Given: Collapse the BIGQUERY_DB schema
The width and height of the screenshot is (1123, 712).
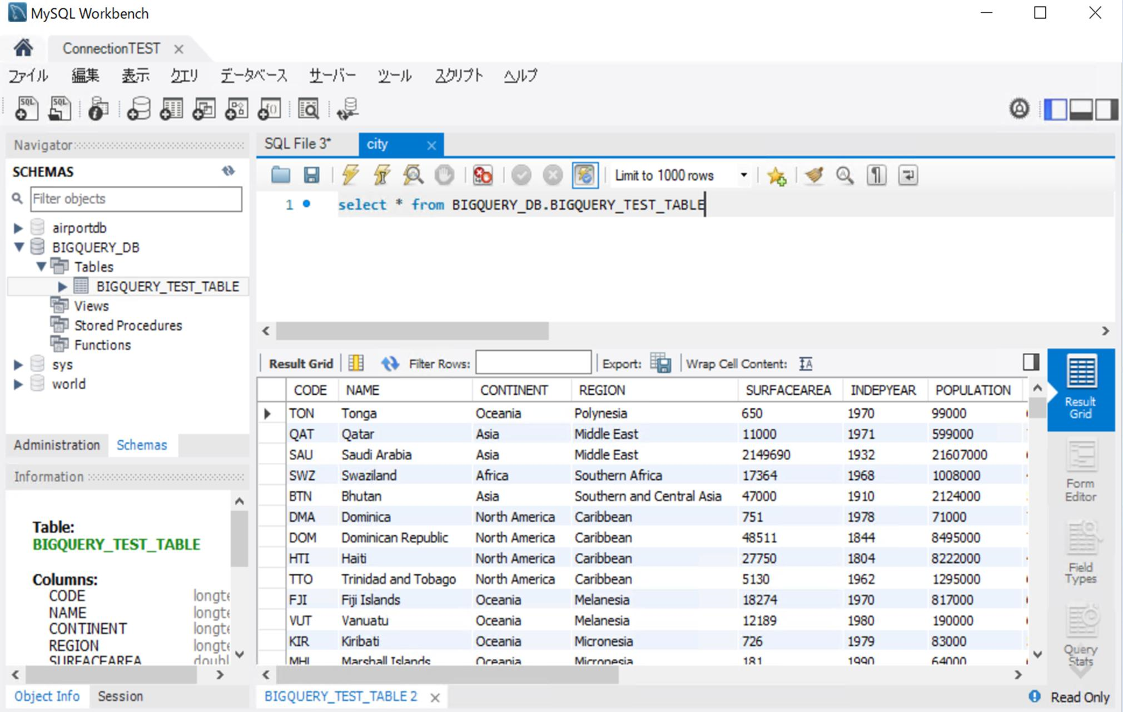Looking at the screenshot, I should pyautogui.click(x=19, y=247).
